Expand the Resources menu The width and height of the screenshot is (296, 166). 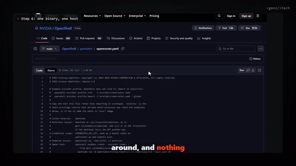(x=92, y=16)
